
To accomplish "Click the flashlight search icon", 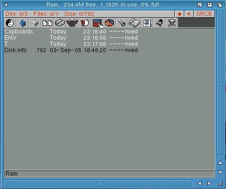I will pyautogui.click(x=122, y=23).
